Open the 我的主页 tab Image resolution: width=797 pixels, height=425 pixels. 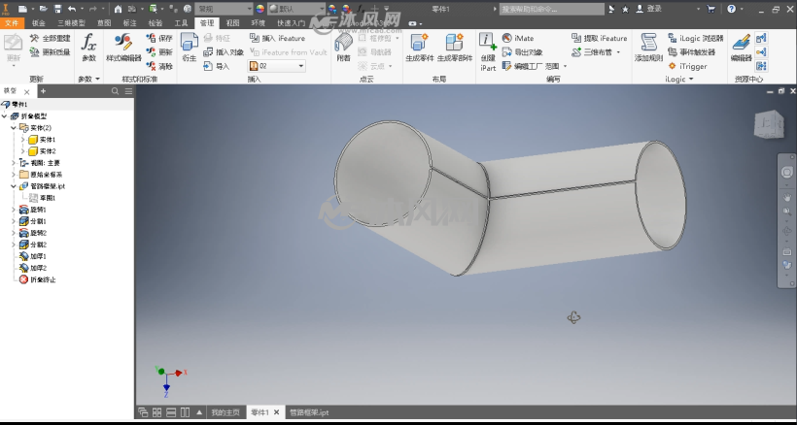(x=225, y=412)
